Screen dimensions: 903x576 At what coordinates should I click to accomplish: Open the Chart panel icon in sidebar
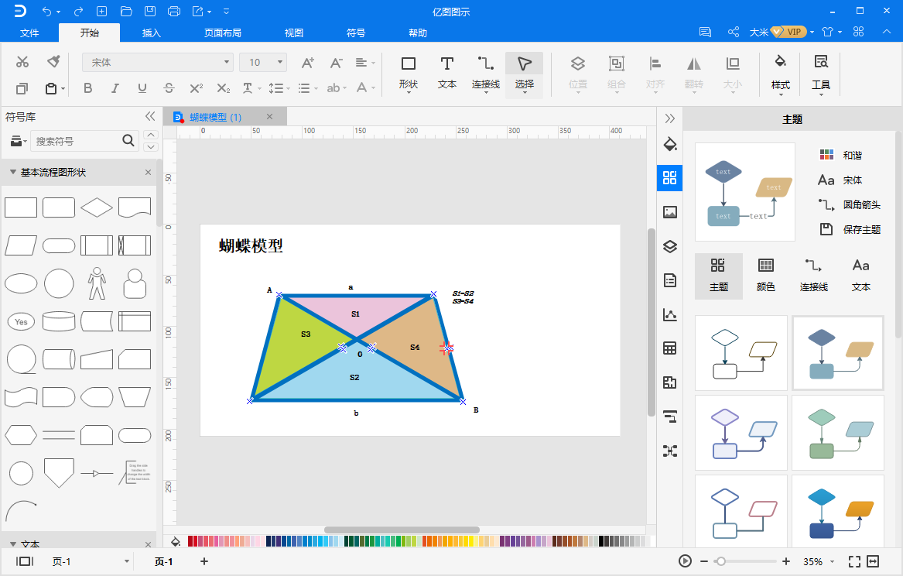click(670, 314)
